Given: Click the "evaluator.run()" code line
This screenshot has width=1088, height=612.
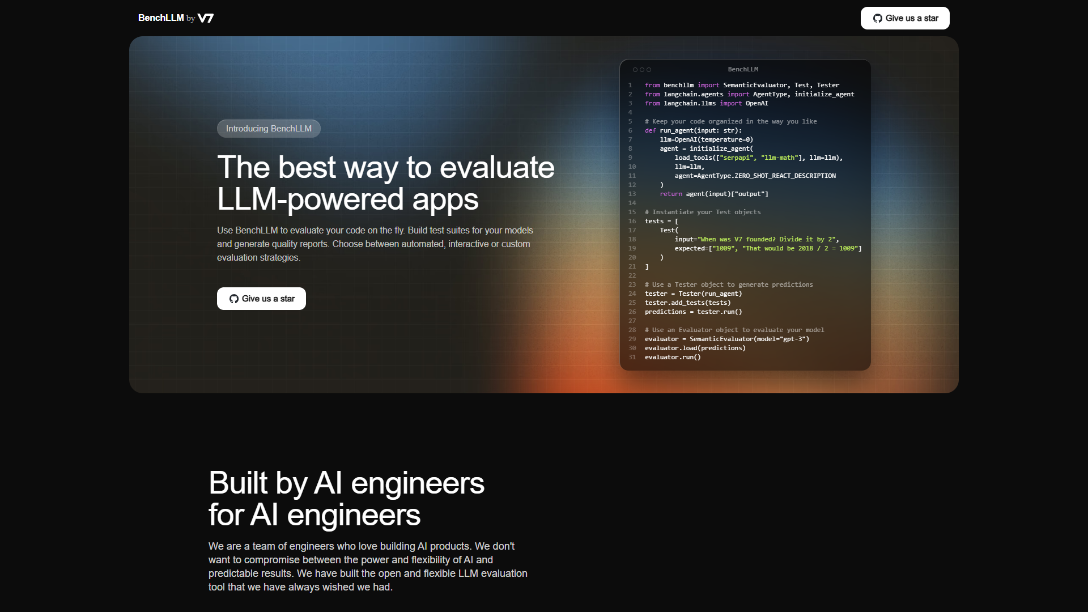Looking at the screenshot, I should click(673, 357).
